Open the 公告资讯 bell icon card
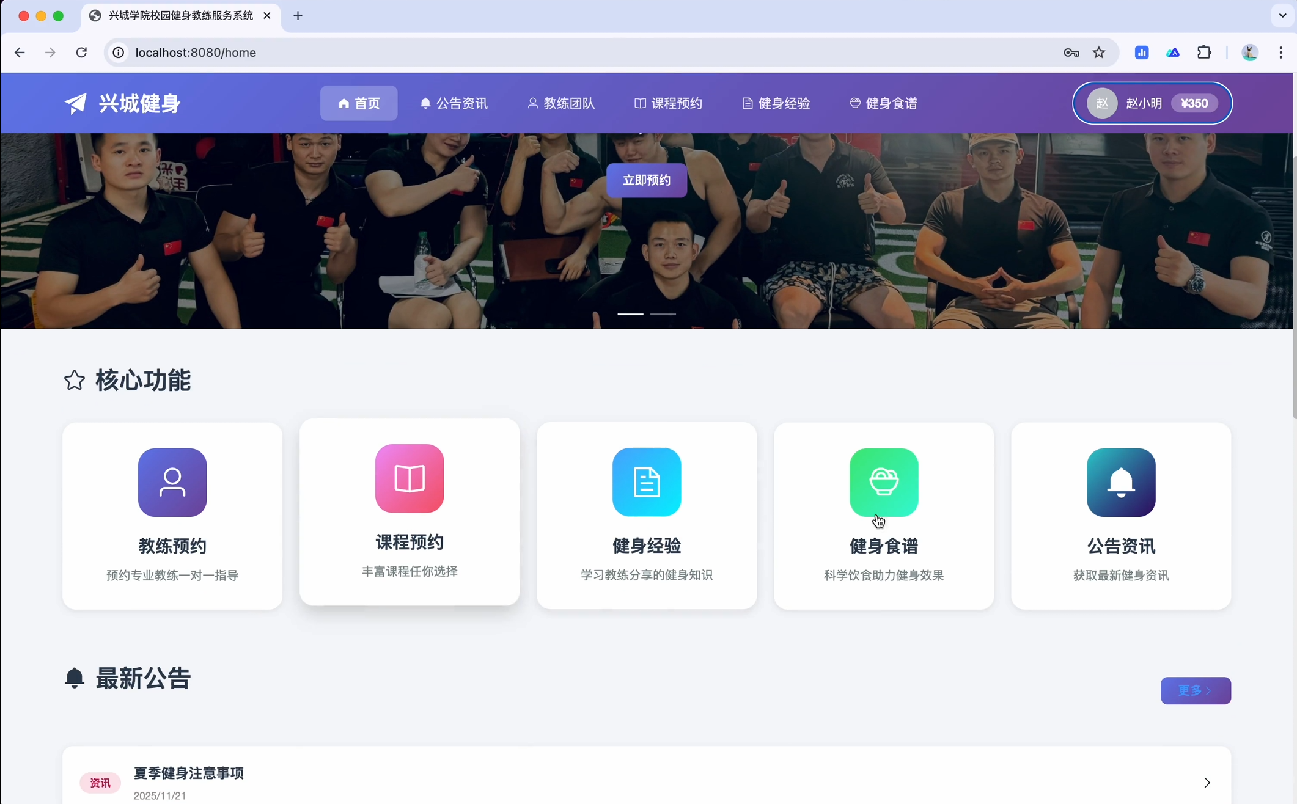 (x=1121, y=482)
